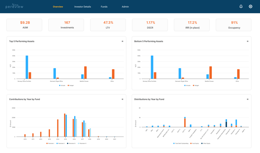Click Top 5 Performing Assets title
Viewport: 260px width, 153px height.
point(22,41)
